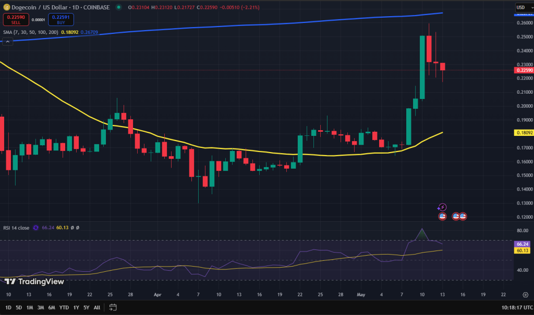Click the green market status dot
Viewport: 534px width, 315px height.
(118, 7)
